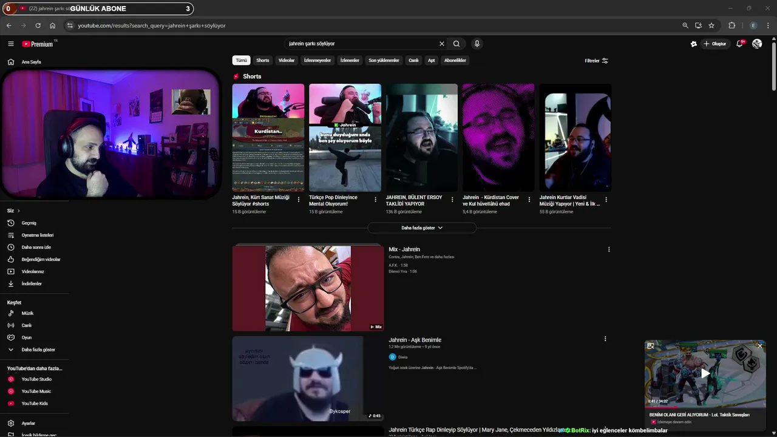Focus the browser address bar URL
Viewport: 777px width, 437px height.
pos(152,25)
